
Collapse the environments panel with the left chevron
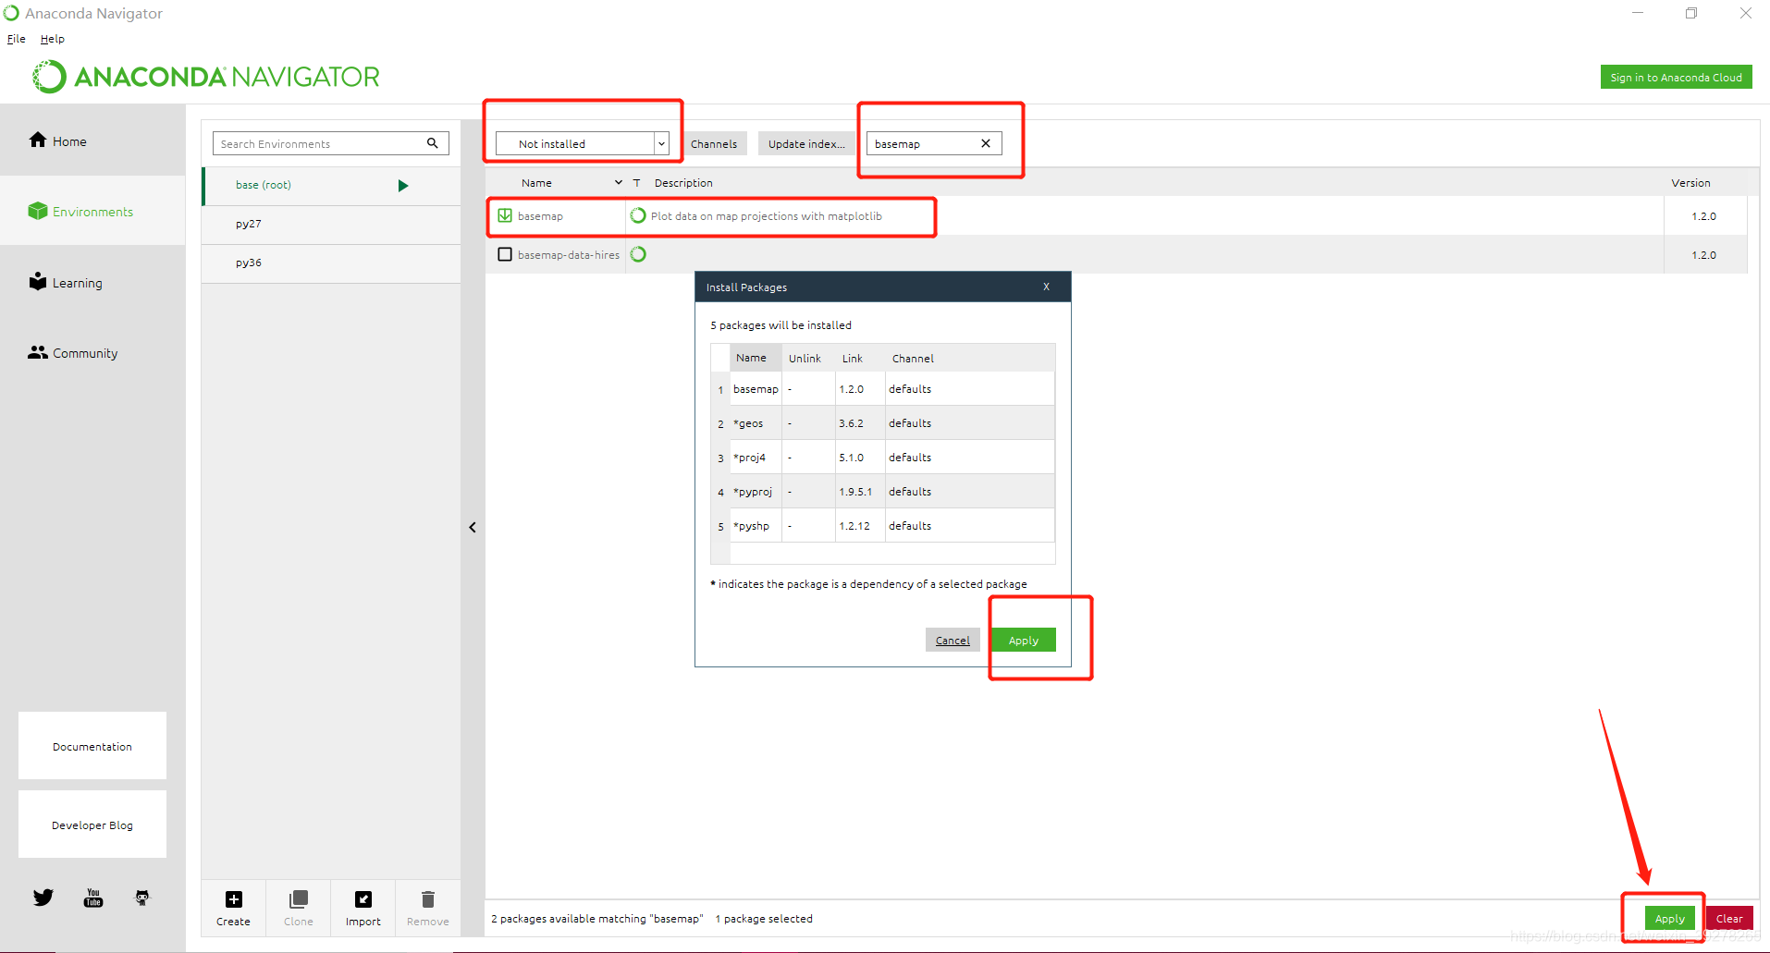coord(473,527)
